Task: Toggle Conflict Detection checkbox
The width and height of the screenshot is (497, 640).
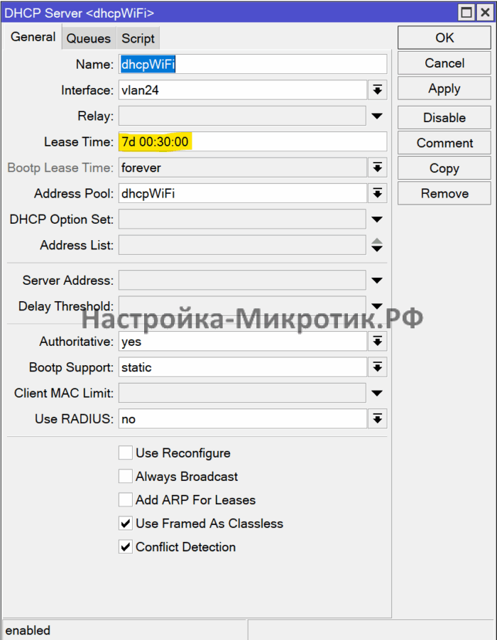Action: (x=126, y=546)
